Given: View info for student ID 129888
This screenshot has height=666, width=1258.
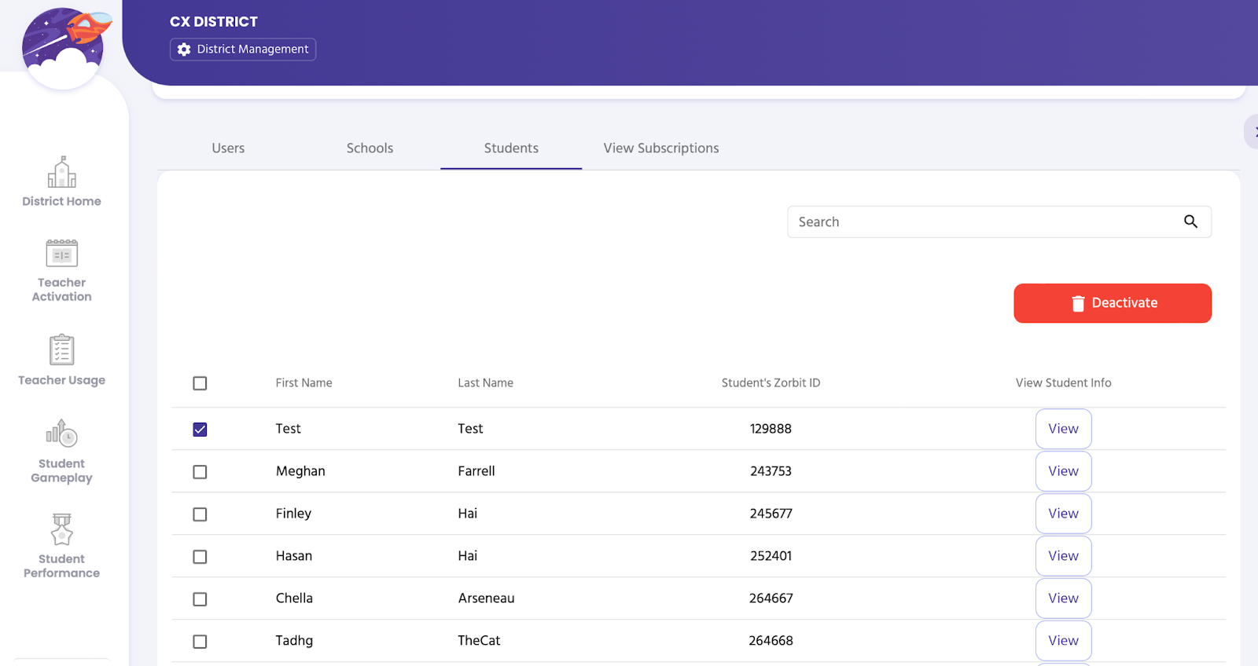Looking at the screenshot, I should pos(1063,429).
